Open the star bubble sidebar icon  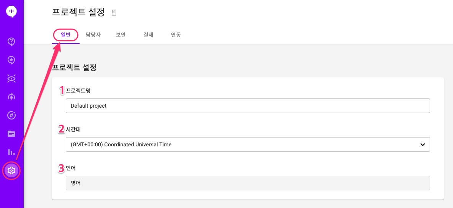[x=11, y=60]
